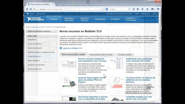Expand Compre o seu Multisim submenu arrow
This screenshot has height=104, width=185.
(57, 65)
